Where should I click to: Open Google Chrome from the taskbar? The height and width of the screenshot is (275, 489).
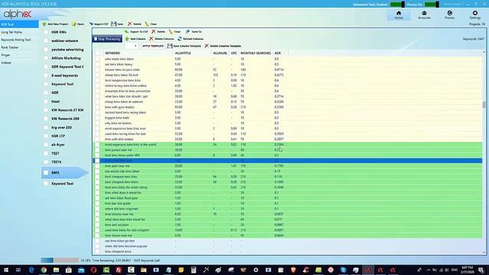tap(44, 270)
